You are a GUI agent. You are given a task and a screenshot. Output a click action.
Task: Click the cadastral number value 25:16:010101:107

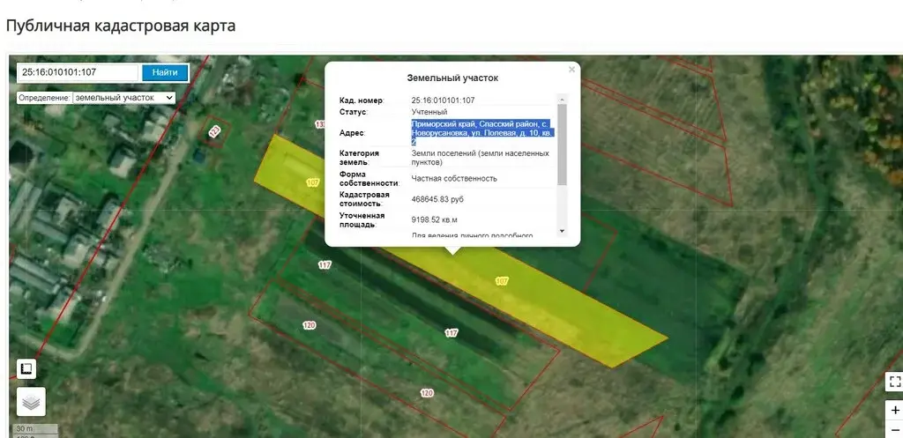[x=443, y=100]
